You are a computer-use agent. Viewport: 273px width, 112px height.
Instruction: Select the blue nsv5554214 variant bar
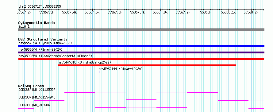141,46
